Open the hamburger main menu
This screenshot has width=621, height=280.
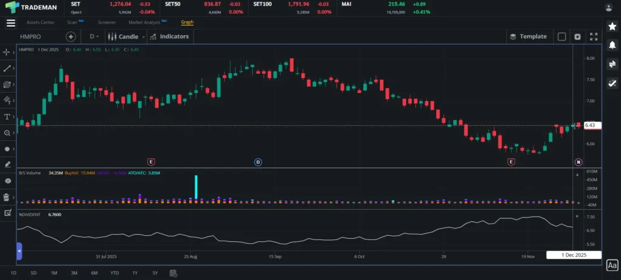pos(10,23)
